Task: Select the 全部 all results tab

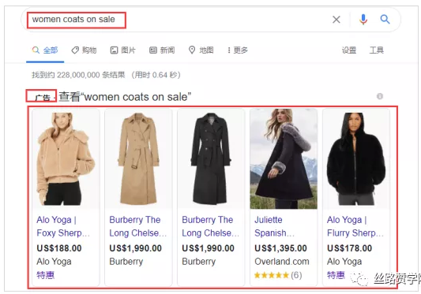Action: [x=45, y=50]
